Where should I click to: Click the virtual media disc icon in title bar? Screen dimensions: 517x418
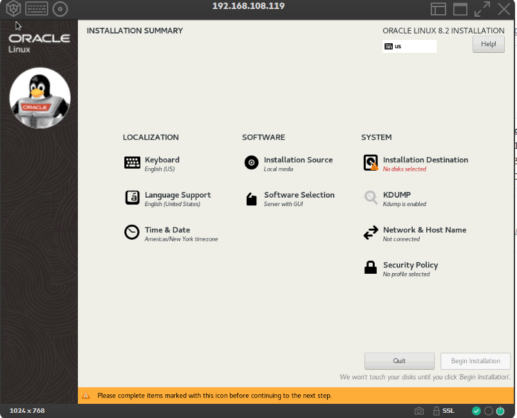[x=60, y=9]
